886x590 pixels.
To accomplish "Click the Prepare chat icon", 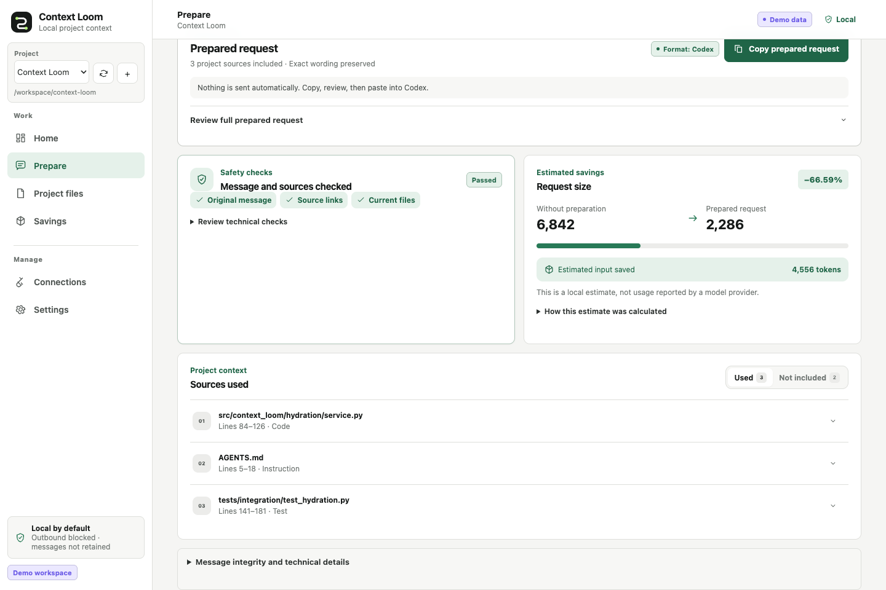I will tap(21, 166).
